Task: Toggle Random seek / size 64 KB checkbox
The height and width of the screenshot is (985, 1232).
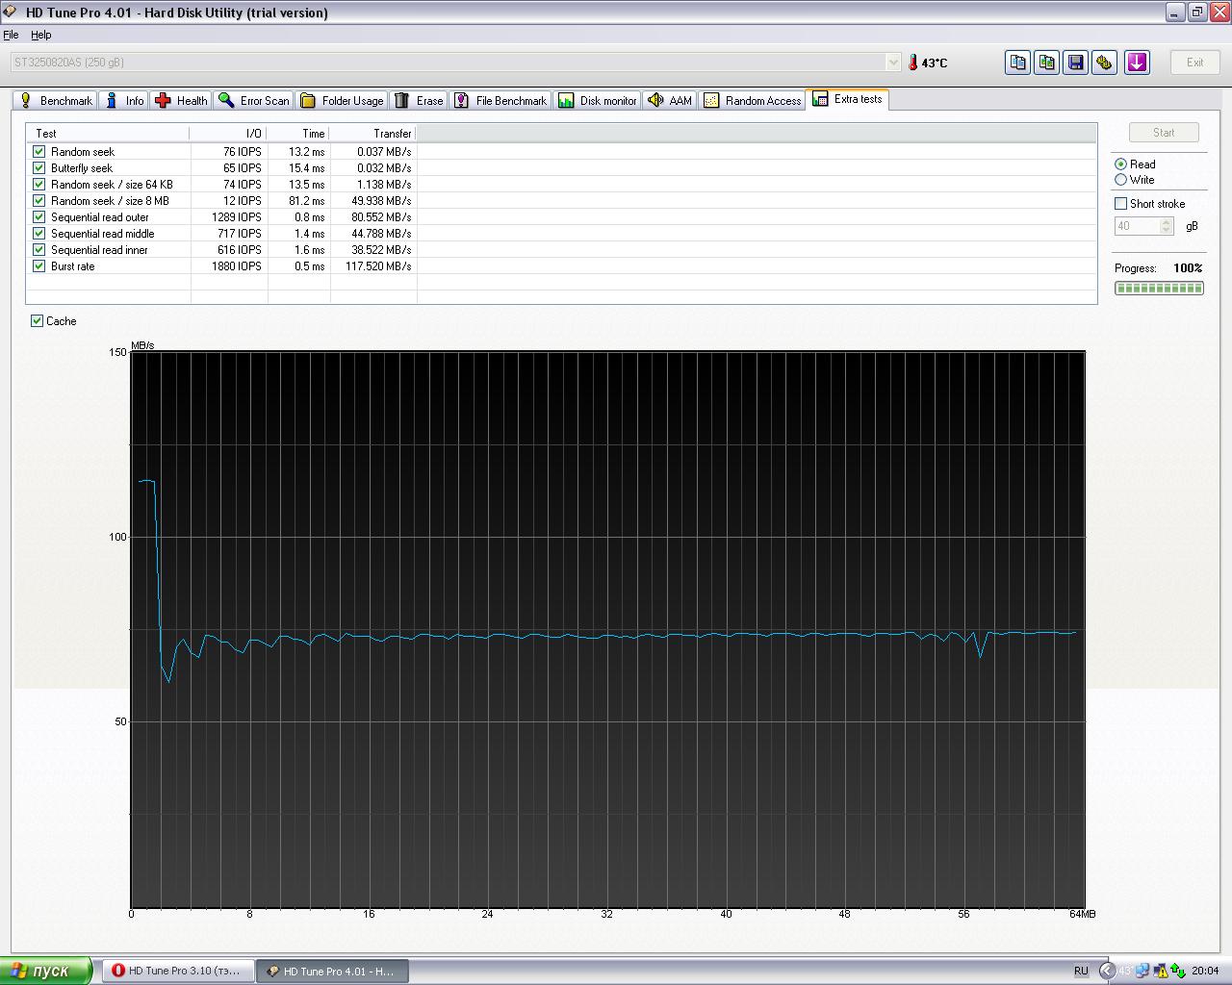Action: 38,185
